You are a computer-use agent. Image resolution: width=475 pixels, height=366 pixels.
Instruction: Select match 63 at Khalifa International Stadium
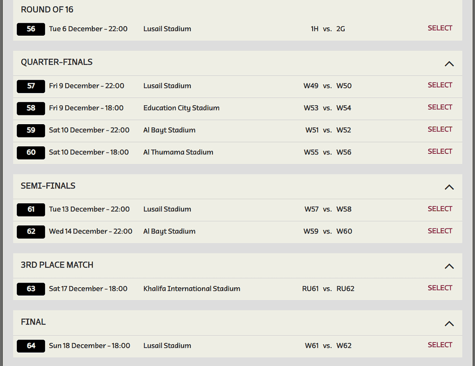tap(440, 288)
